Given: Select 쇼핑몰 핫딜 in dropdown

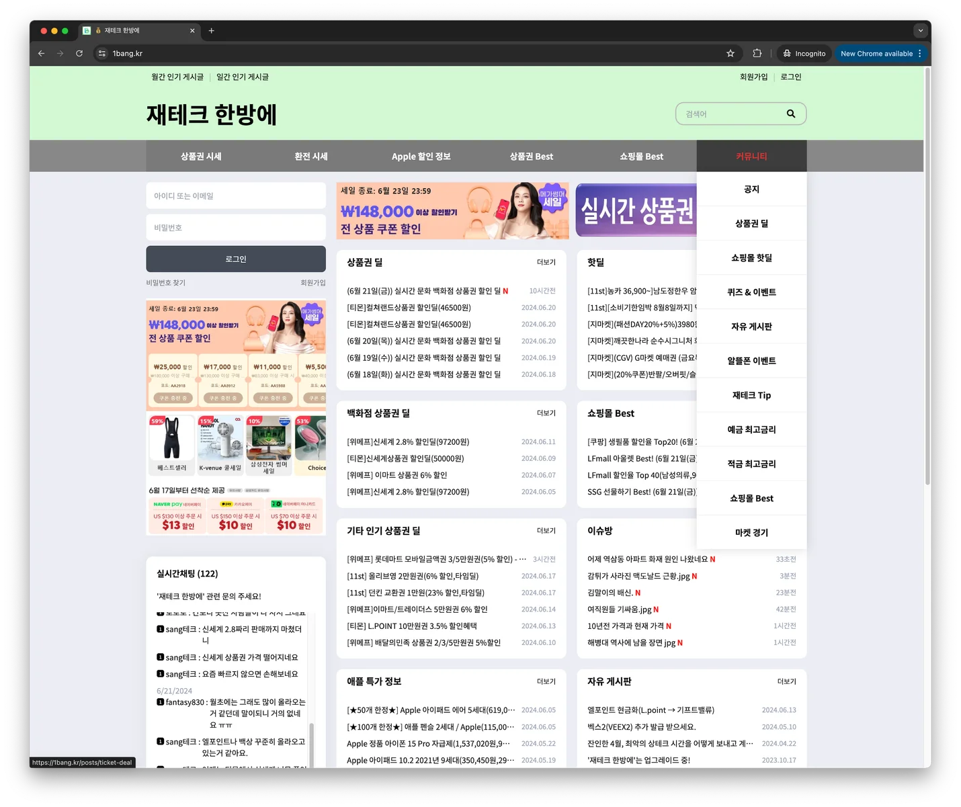Looking at the screenshot, I should (751, 257).
